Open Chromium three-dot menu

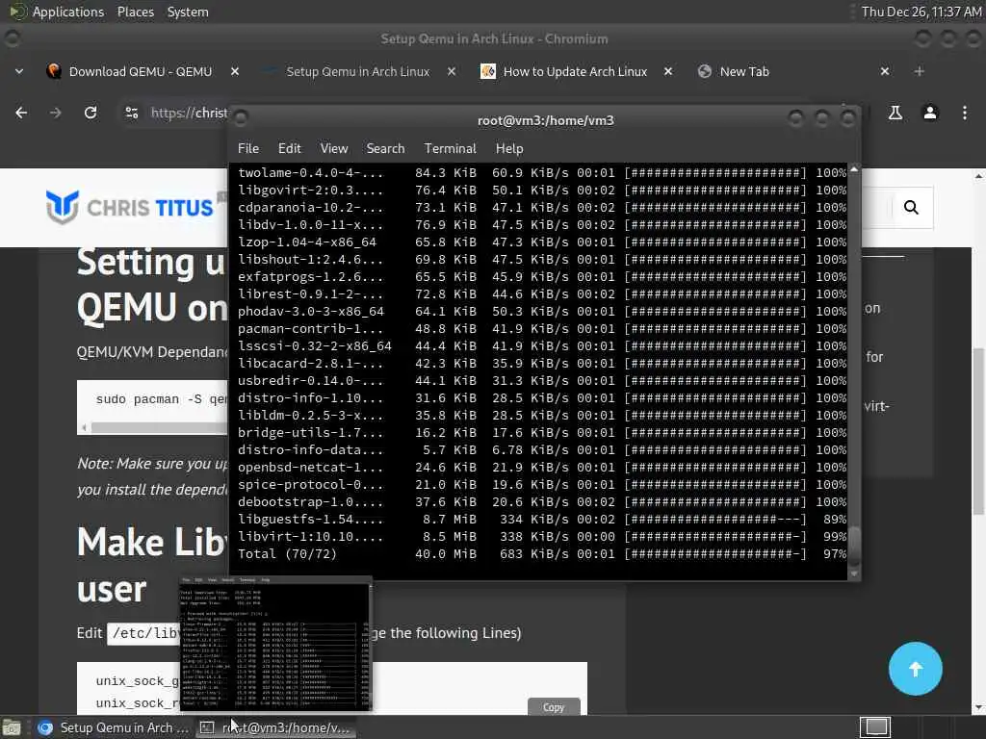click(965, 113)
